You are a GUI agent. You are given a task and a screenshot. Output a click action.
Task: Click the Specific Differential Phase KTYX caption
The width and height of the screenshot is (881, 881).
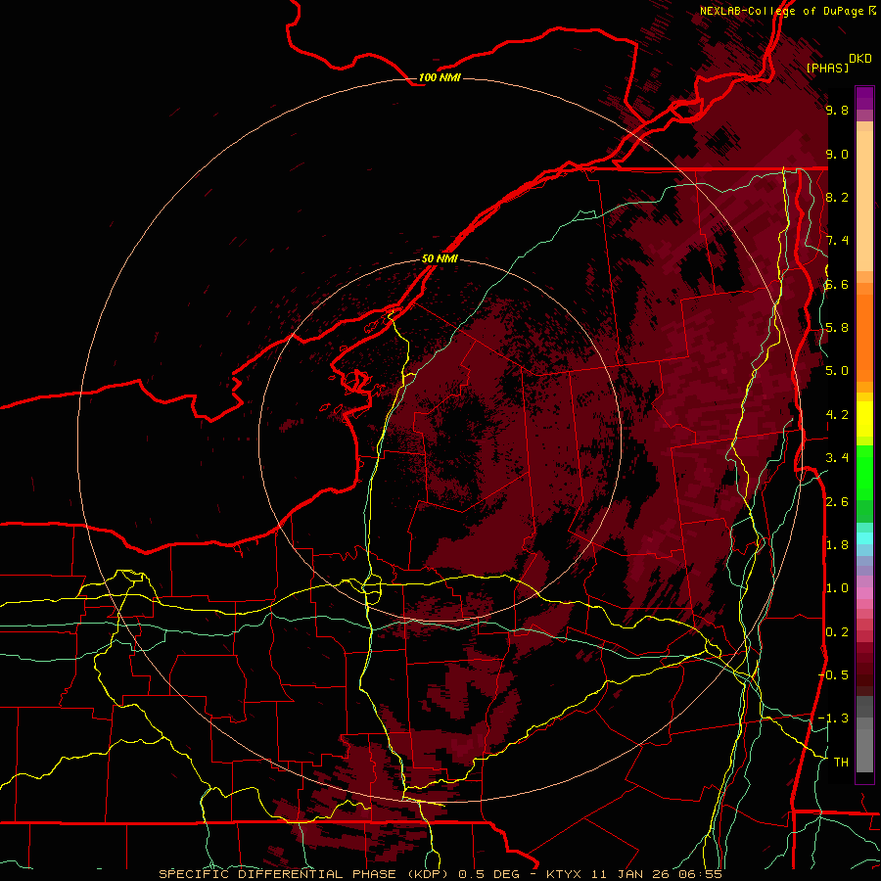pos(440,874)
